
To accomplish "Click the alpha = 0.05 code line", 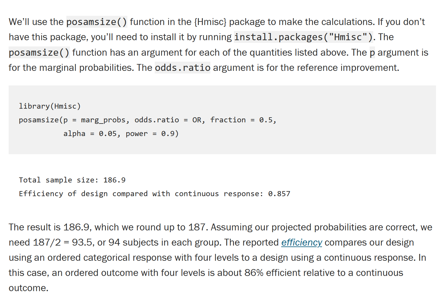I will 121,134.
